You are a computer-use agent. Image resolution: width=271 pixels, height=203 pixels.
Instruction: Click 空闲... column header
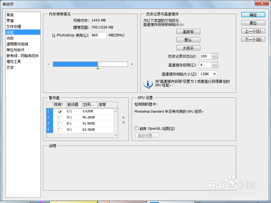pos(90,105)
